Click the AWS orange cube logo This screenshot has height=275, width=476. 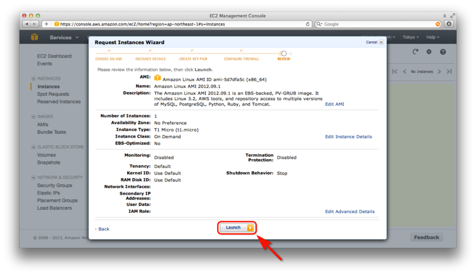click(35, 37)
